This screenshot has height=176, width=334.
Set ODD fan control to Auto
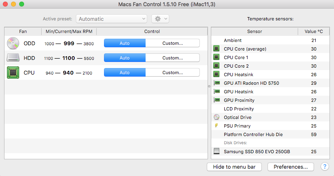pos(125,43)
